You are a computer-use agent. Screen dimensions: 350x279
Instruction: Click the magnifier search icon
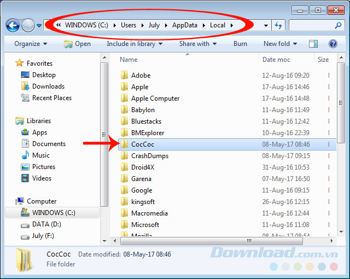(x=338, y=25)
